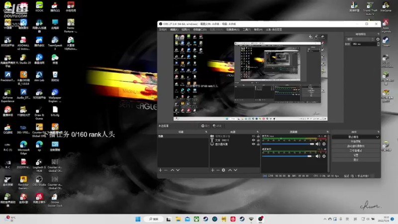Mute the 桌面音频 speaker icon
This screenshot has width=398, height=224.
[318, 156]
